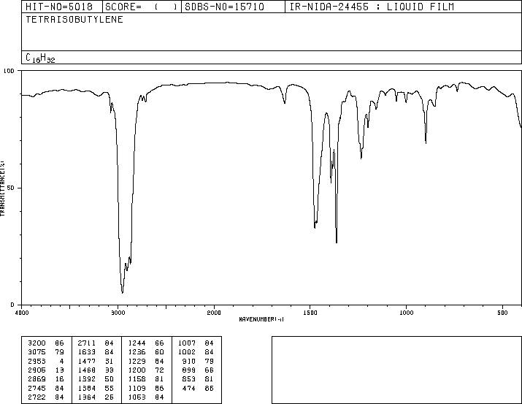Click transmittance value 13 in 2906 row

coord(60,370)
